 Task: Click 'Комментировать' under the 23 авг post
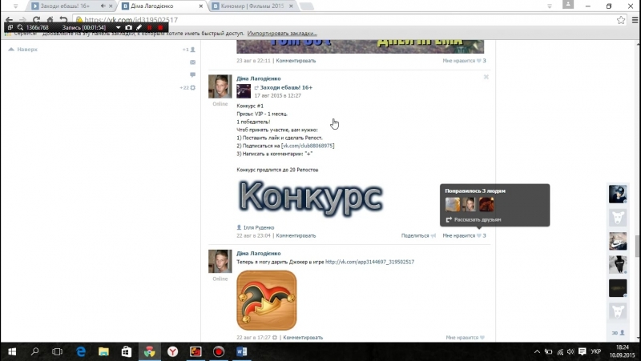(296, 61)
